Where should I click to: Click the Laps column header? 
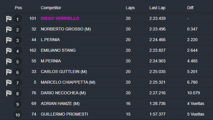click(x=130, y=8)
